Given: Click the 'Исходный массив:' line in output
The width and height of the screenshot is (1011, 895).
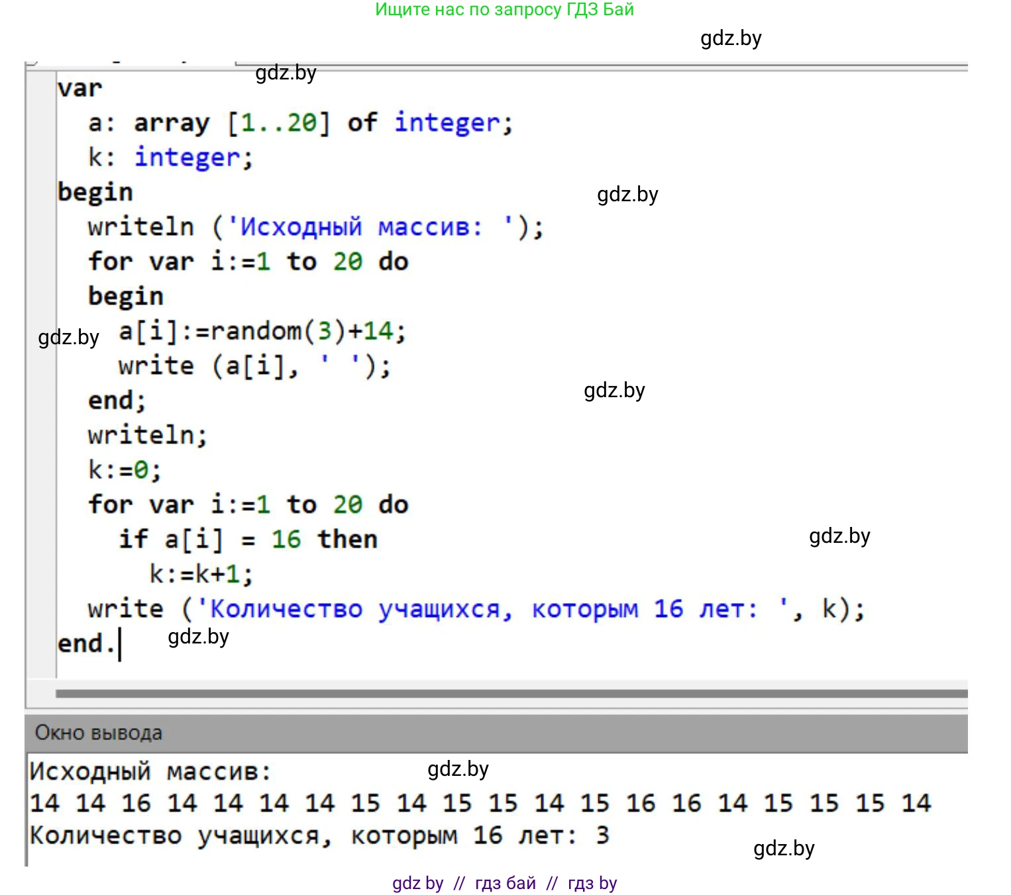Looking at the screenshot, I should (x=150, y=772).
